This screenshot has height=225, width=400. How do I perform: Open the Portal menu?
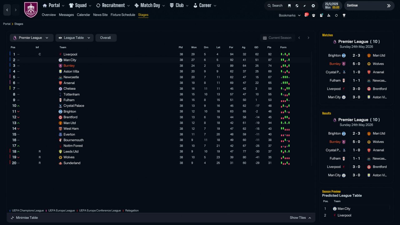click(x=53, y=5)
